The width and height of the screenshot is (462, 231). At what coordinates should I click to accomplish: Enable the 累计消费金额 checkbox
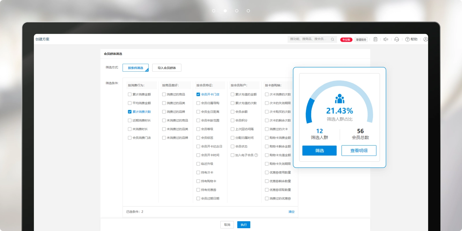point(130,94)
